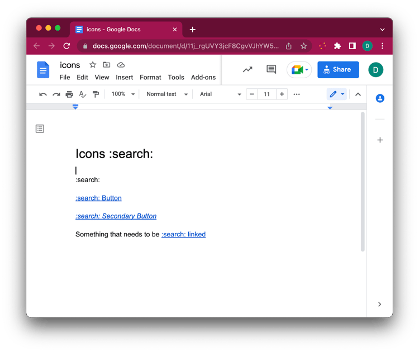Select the paint format roller icon

[96, 94]
